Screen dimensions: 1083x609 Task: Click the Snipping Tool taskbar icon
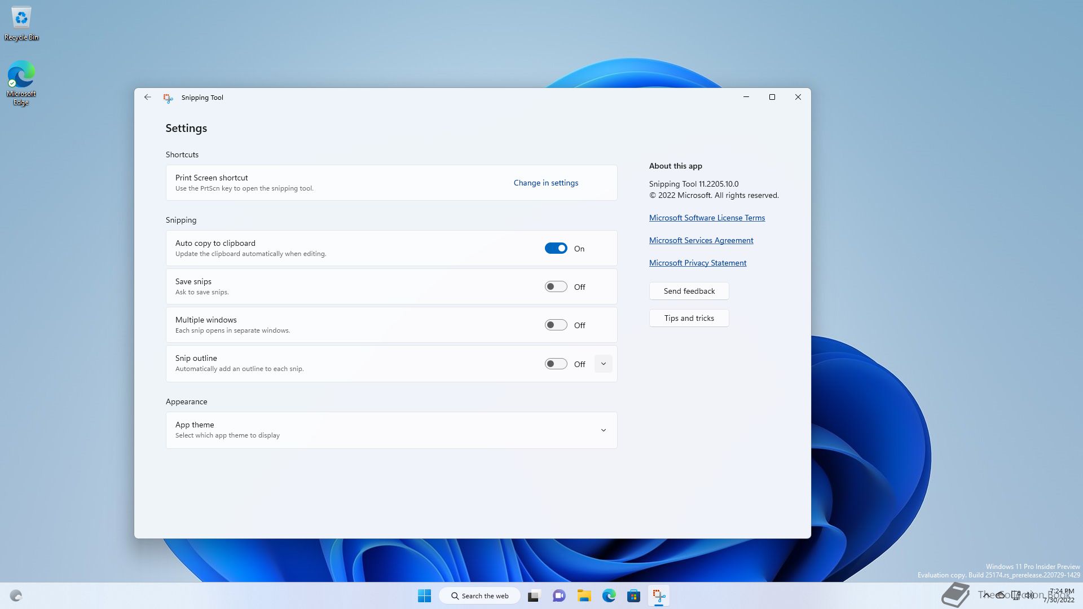pyautogui.click(x=658, y=595)
